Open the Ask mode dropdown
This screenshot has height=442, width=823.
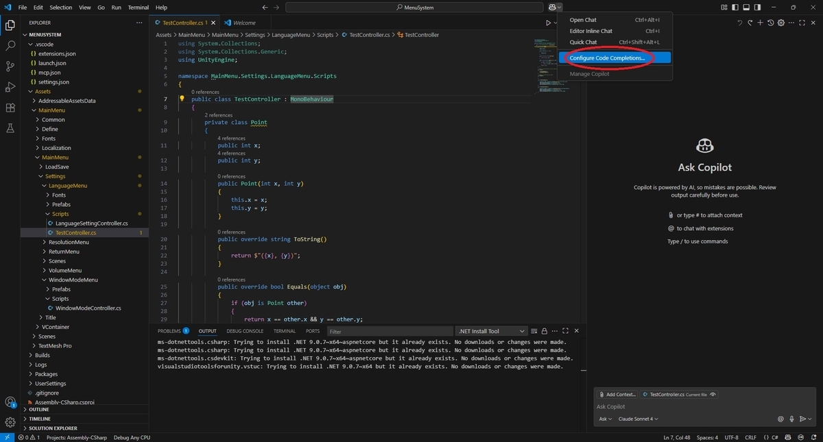click(x=605, y=419)
